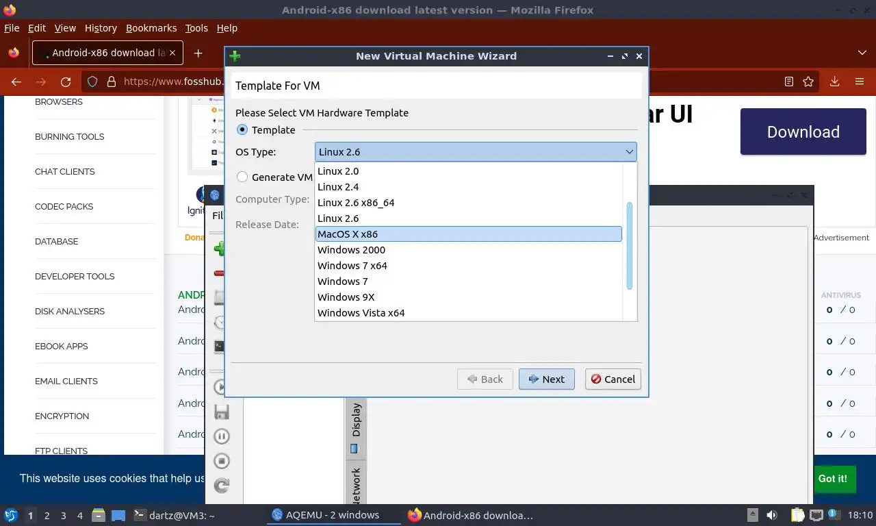The width and height of the screenshot is (876, 526).
Task: Open the Firefox View menu
Action: [65, 28]
